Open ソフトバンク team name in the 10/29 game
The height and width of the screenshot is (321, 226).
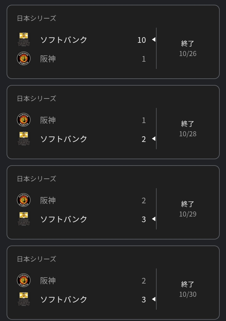pos(64,219)
